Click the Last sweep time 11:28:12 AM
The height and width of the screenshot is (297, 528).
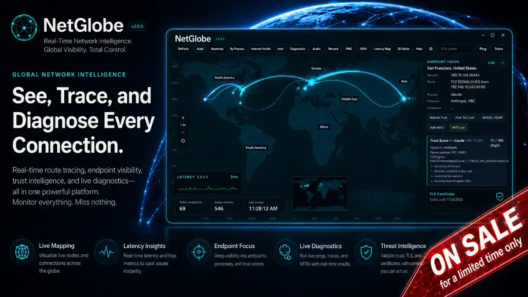coord(263,208)
